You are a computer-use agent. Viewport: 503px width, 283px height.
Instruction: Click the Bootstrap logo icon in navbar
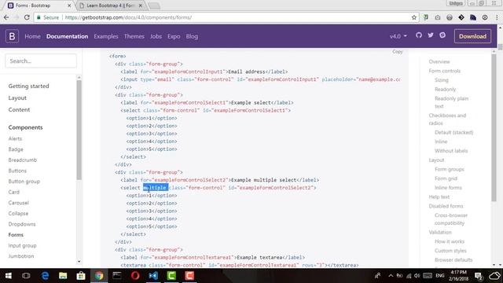(x=13, y=36)
